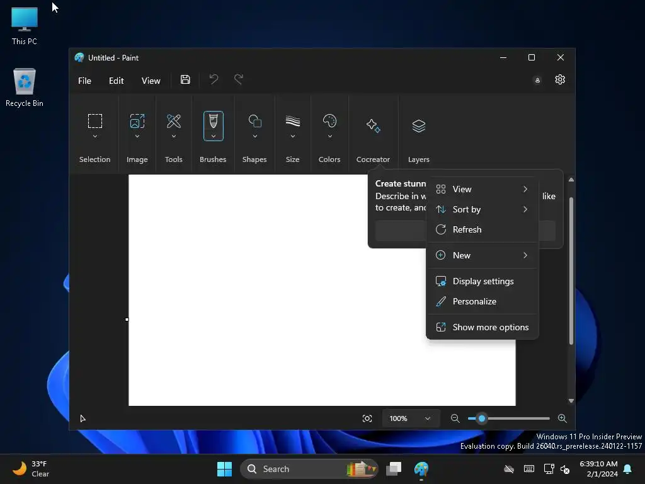Click the scroll up arrow of canvas
Viewport: 645px width, 484px height.
(571, 180)
